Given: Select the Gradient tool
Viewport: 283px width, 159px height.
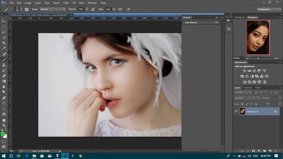Looking at the screenshot, I should [4, 81].
